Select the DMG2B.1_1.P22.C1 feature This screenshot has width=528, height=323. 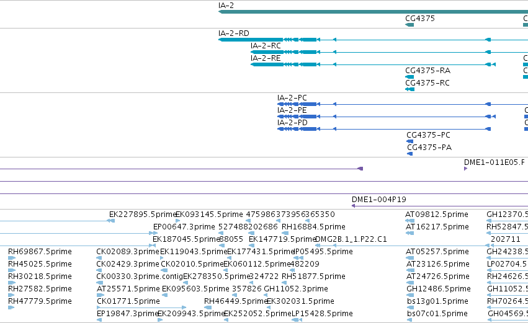click(351, 239)
